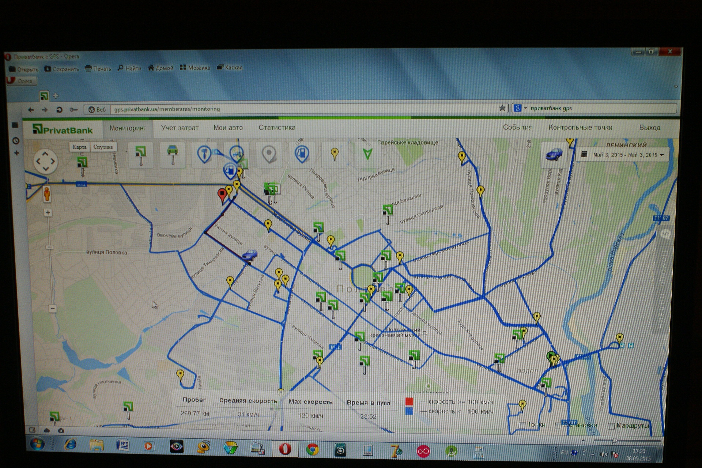Click the Выход logout link
Viewport: 702px width, 468px height.
649,128
